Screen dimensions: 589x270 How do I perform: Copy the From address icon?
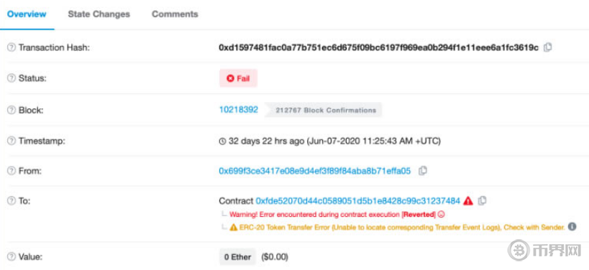(423, 171)
